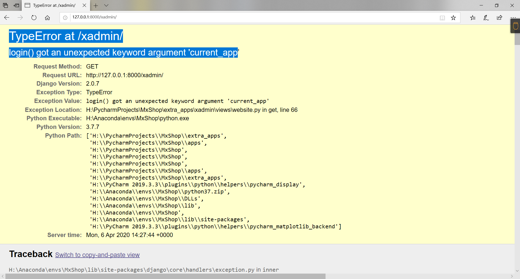Close the TypeError at /xadmin/ tab

[84, 5]
